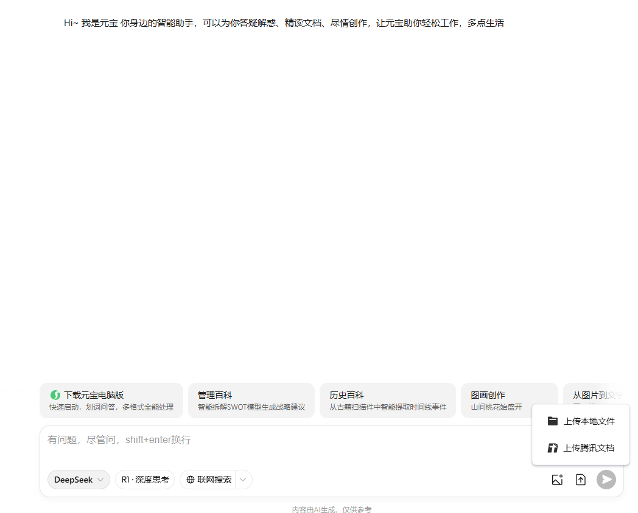Click the message input field
Screen dimensions: 638x513
(244, 439)
